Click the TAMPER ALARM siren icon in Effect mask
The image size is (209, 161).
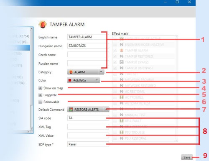coord(122,51)
